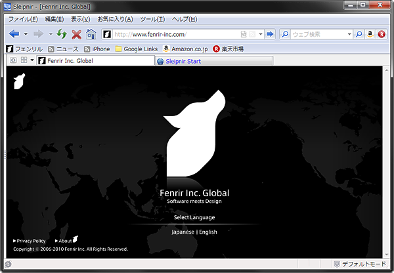Click the status bar globe icon
The image size is (394, 273).
(x=8, y=264)
